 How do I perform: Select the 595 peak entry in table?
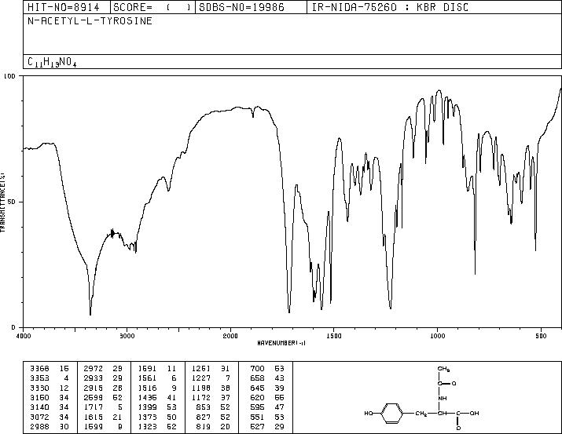[267, 407]
